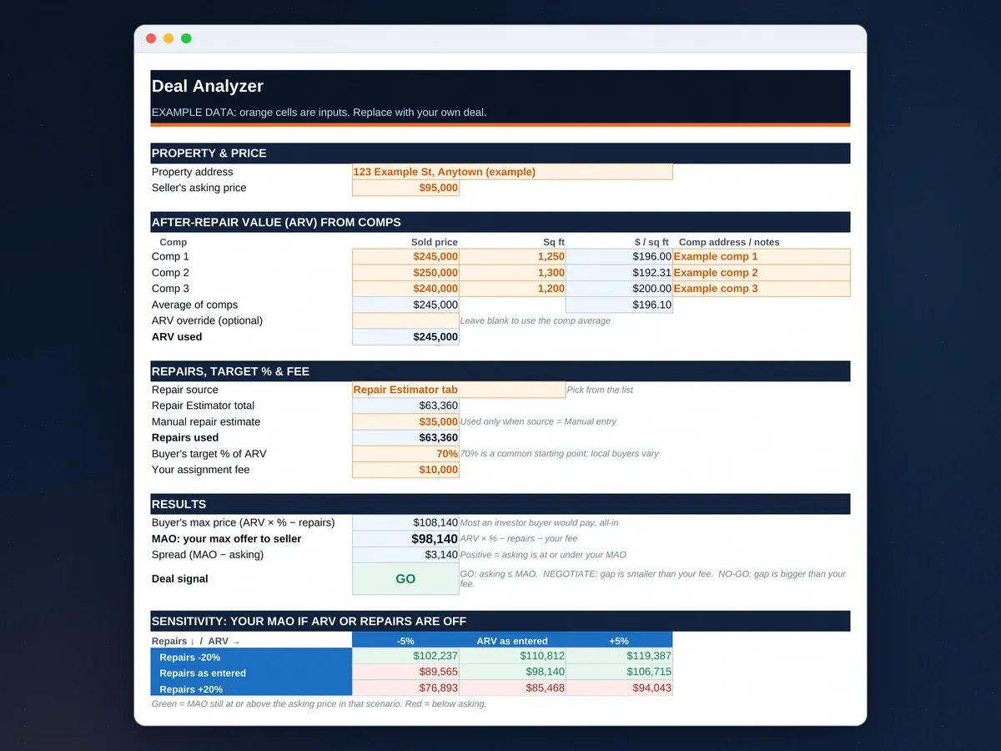Click the Repairs as entered row label
The height and width of the screenshot is (751, 1001).
[x=251, y=673]
